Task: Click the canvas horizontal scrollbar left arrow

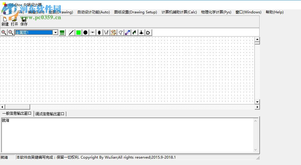Action: pyautogui.click(x=2, y=107)
